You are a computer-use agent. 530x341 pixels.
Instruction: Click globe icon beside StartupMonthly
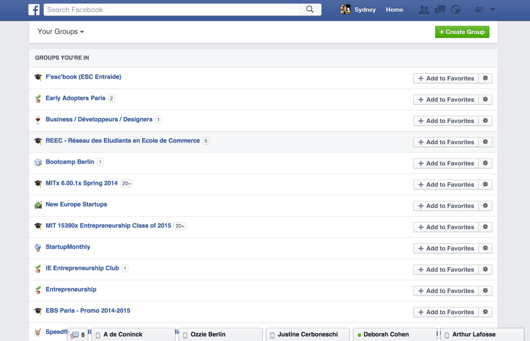[x=38, y=247]
